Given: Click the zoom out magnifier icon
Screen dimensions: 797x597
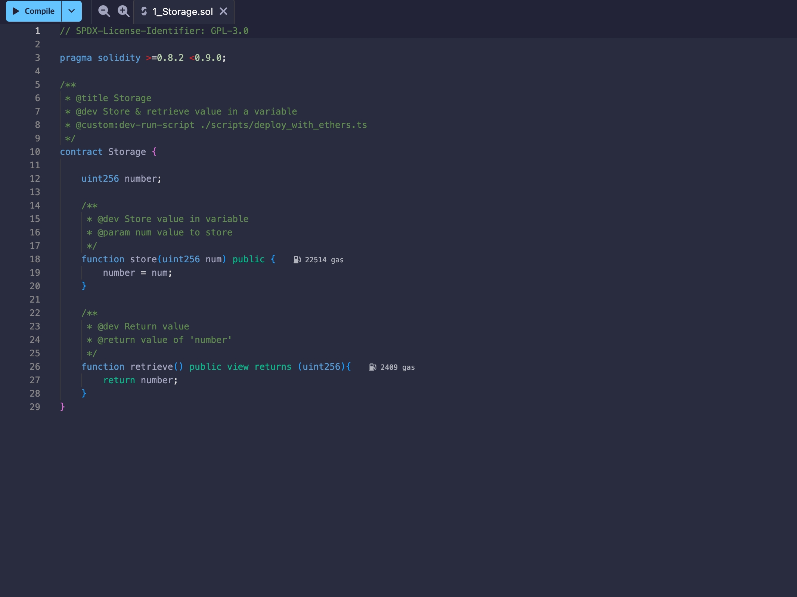Looking at the screenshot, I should point(104,11).
